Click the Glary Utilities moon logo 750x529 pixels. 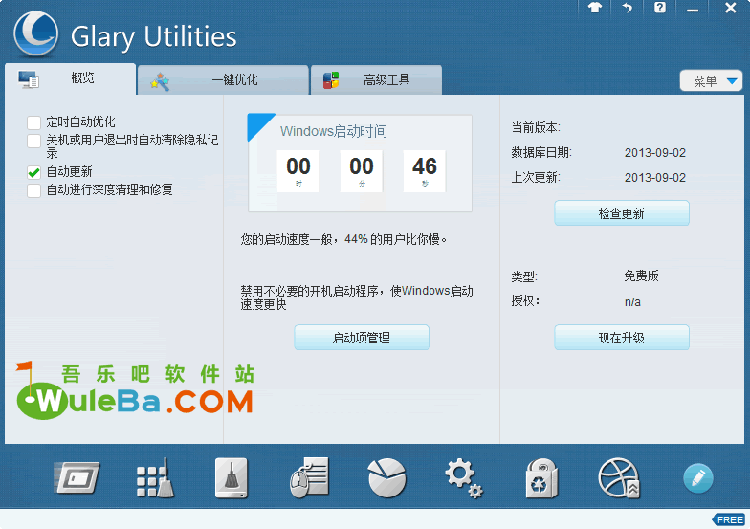[36, 33]
